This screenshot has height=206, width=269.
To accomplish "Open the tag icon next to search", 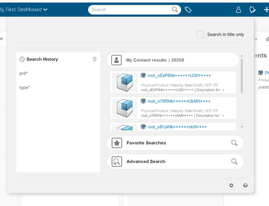I will coord(188,10).
